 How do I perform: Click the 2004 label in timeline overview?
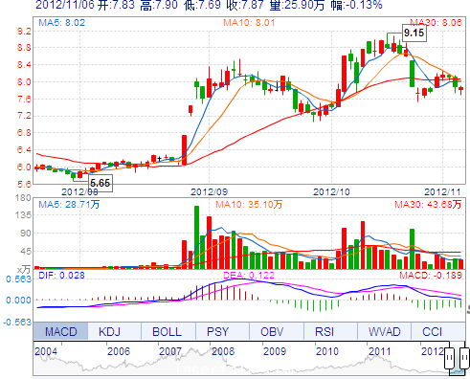(x=46, y=351)
